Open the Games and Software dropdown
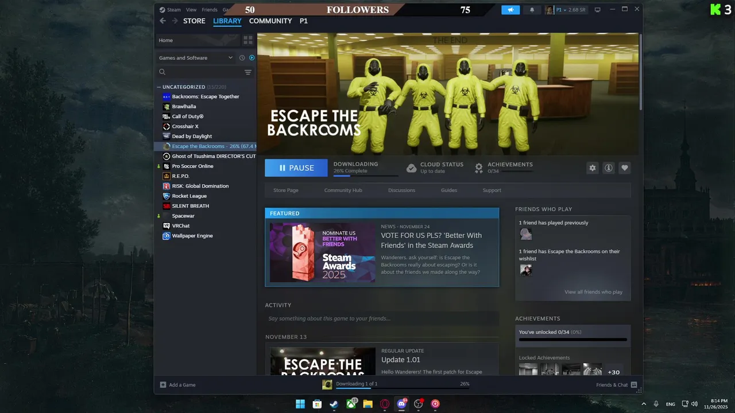The image size is (735, 413). coord(196,57)
